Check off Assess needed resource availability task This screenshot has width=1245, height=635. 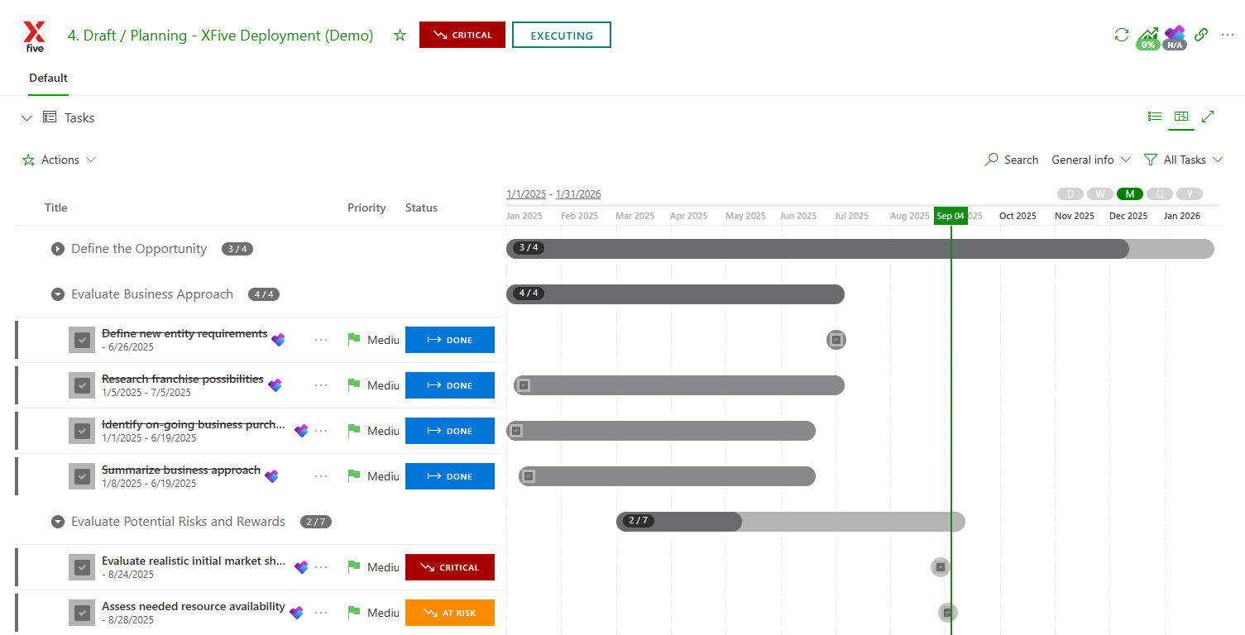pos(82,613)
